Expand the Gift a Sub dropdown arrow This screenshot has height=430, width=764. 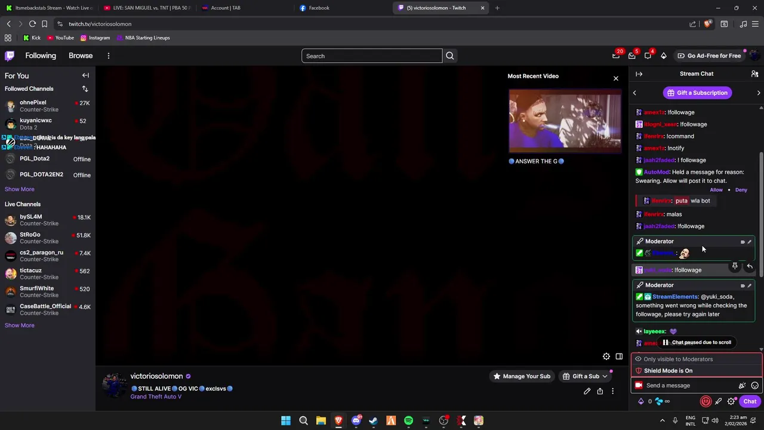click(605, 376)
